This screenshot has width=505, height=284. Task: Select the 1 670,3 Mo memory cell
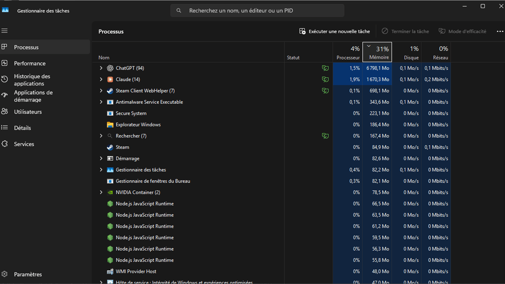pyautogui.click(x=377, y=80)
